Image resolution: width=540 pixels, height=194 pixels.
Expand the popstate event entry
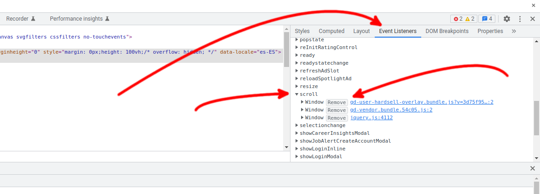click(x=297, y=39)
